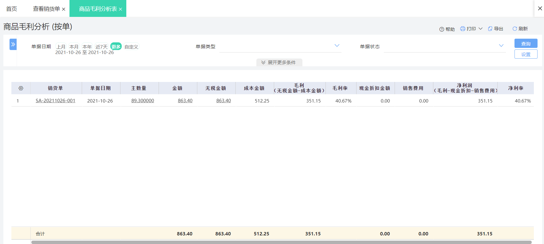544x244 pixels.
Task: Switch to the 查看销货单 tab
Action: [46, 9]
